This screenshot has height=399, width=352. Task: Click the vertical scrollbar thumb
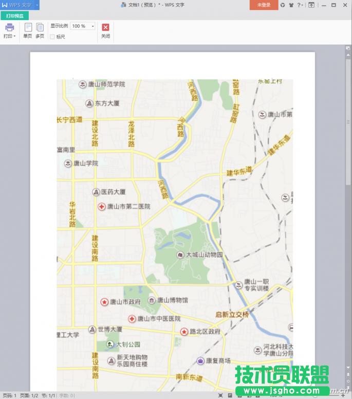tap(348, 121)
